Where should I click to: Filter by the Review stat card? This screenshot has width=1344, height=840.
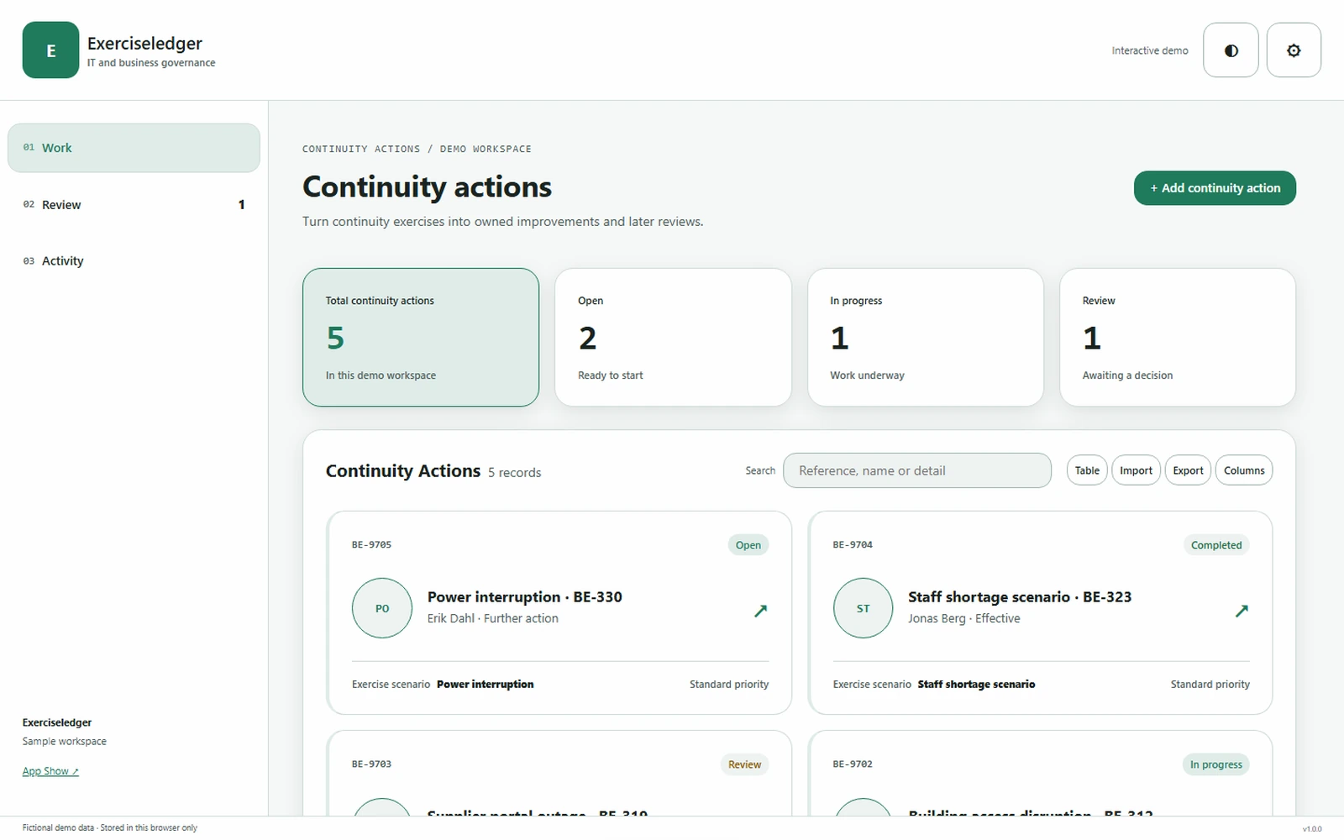(1178, 338)
